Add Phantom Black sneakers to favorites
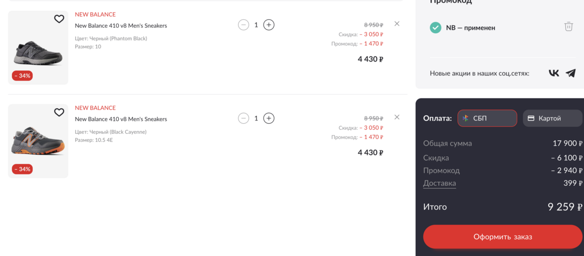 point(59,19)
